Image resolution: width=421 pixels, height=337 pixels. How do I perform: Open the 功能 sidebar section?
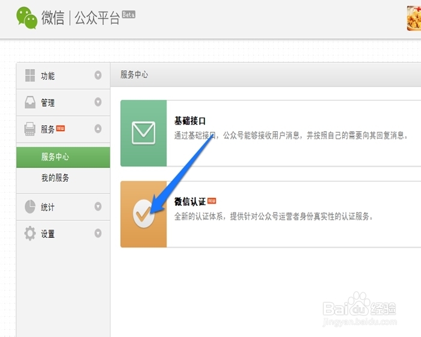tap(63, 75)
